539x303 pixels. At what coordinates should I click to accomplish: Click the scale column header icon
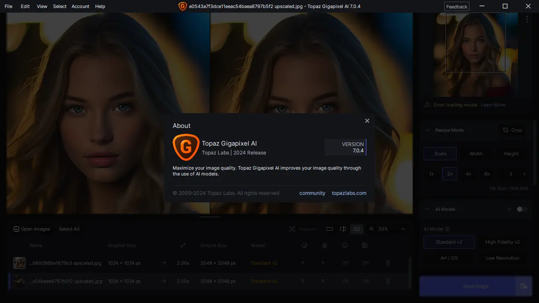(183, 245)
